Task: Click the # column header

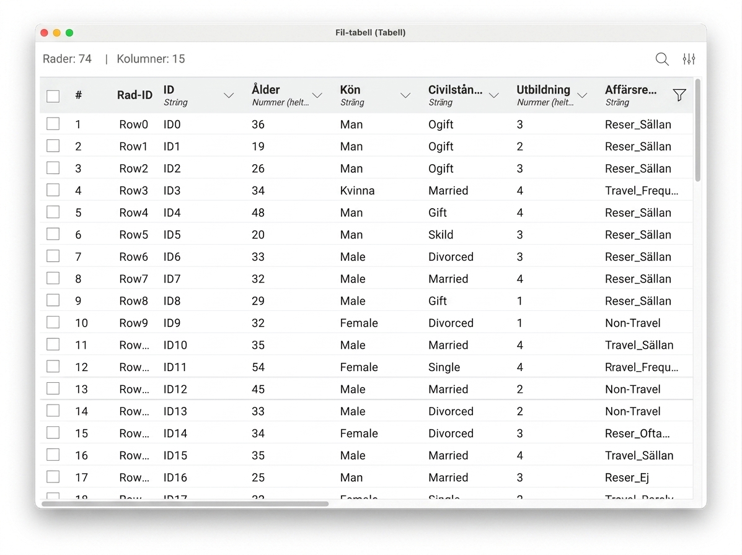Action: click(79, 95)
